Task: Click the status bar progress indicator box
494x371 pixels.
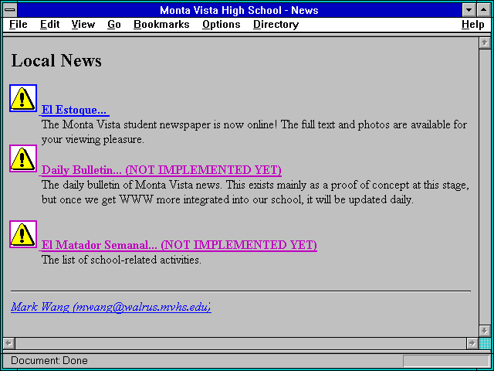Action: [x=446, y=361]
